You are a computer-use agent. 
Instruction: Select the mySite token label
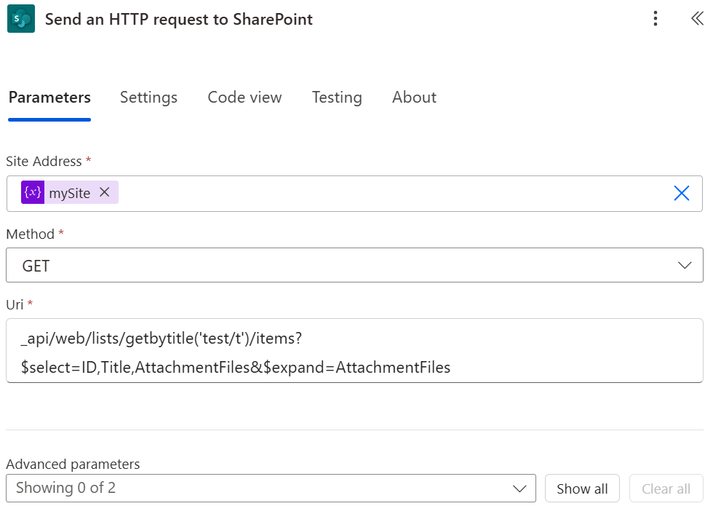pyautogui.click(x=70, y=193)
